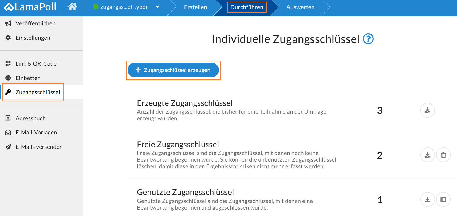Open the help question mark icon
This screenshot has width=457, height=216.
point(368,39)
